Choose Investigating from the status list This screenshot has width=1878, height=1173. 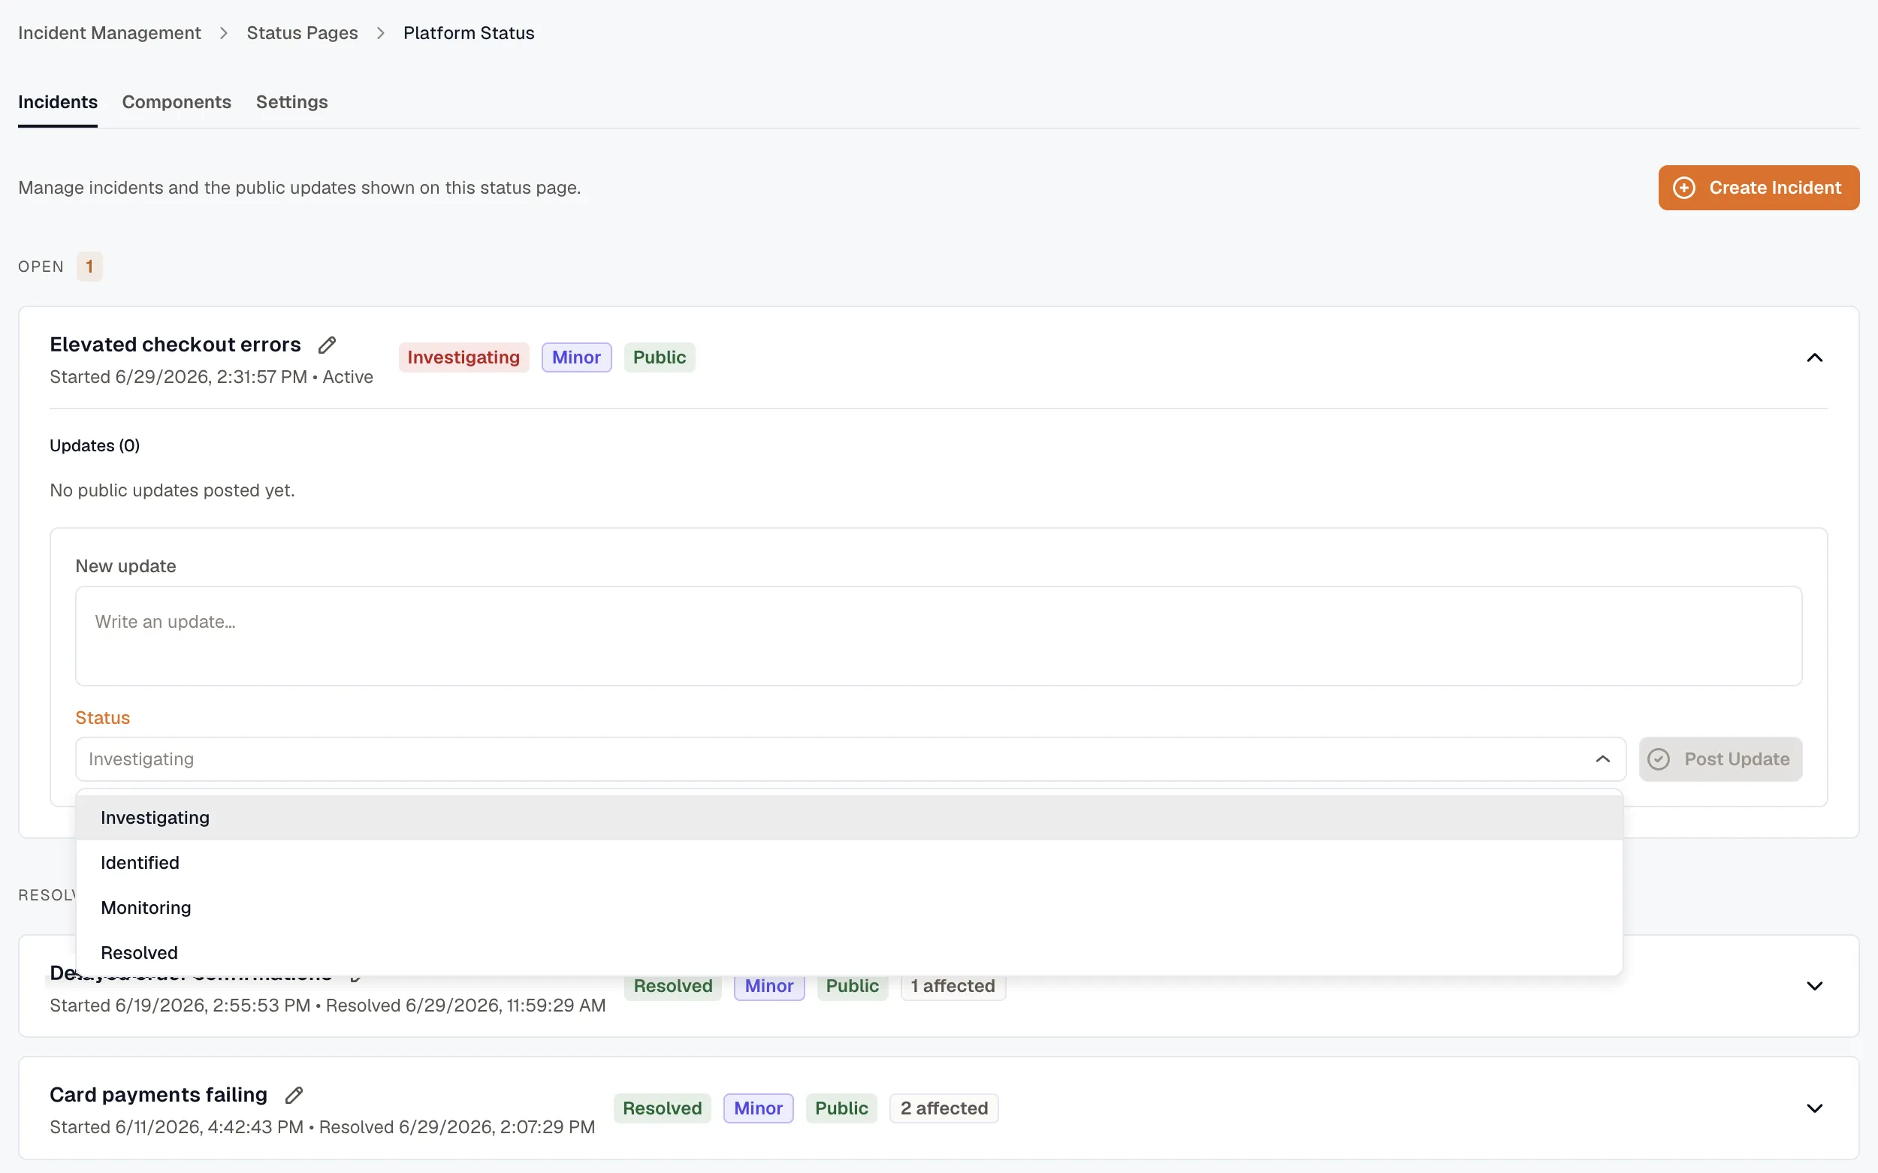[x=849, y=818]
